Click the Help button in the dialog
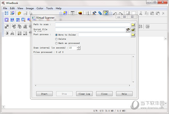169x114 pixels. click(x=124, y=94)
